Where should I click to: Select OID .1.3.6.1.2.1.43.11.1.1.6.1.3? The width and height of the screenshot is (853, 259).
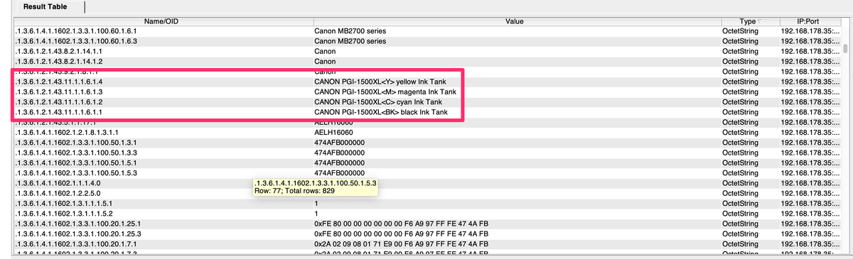[59, 92]
